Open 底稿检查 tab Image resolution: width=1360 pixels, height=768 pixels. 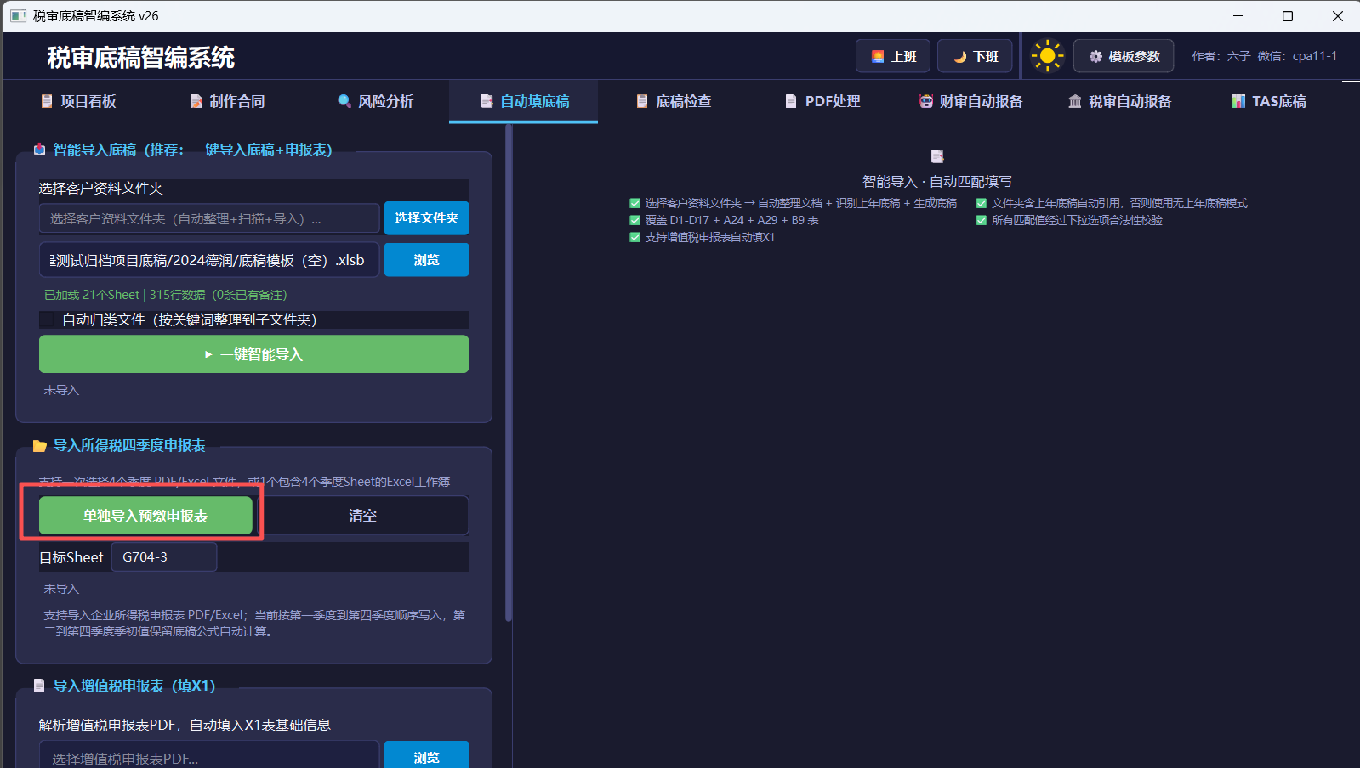pos(673,101)
